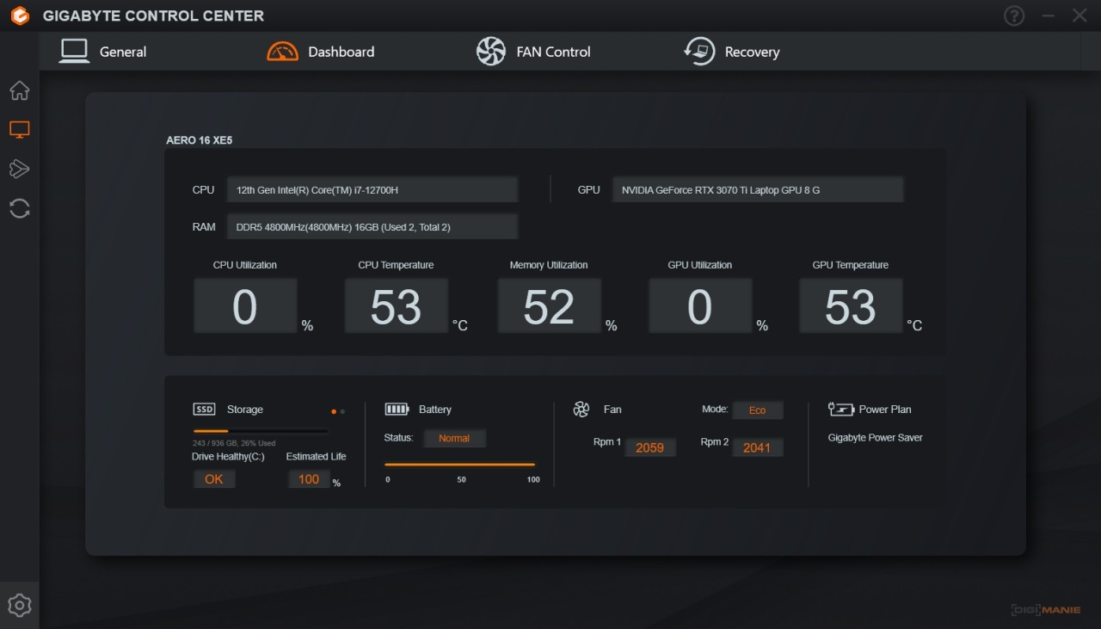Switch storage drive using the second page dot
This screenshot has height=629, width=1101.
tap(343, 412)
